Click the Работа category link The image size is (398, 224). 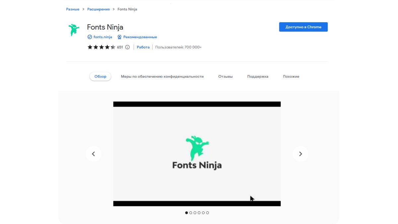click(143, 47)
